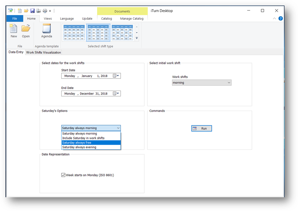Switch to the Home ribbon tab
The image size is (298, 211).
point(31,18)
